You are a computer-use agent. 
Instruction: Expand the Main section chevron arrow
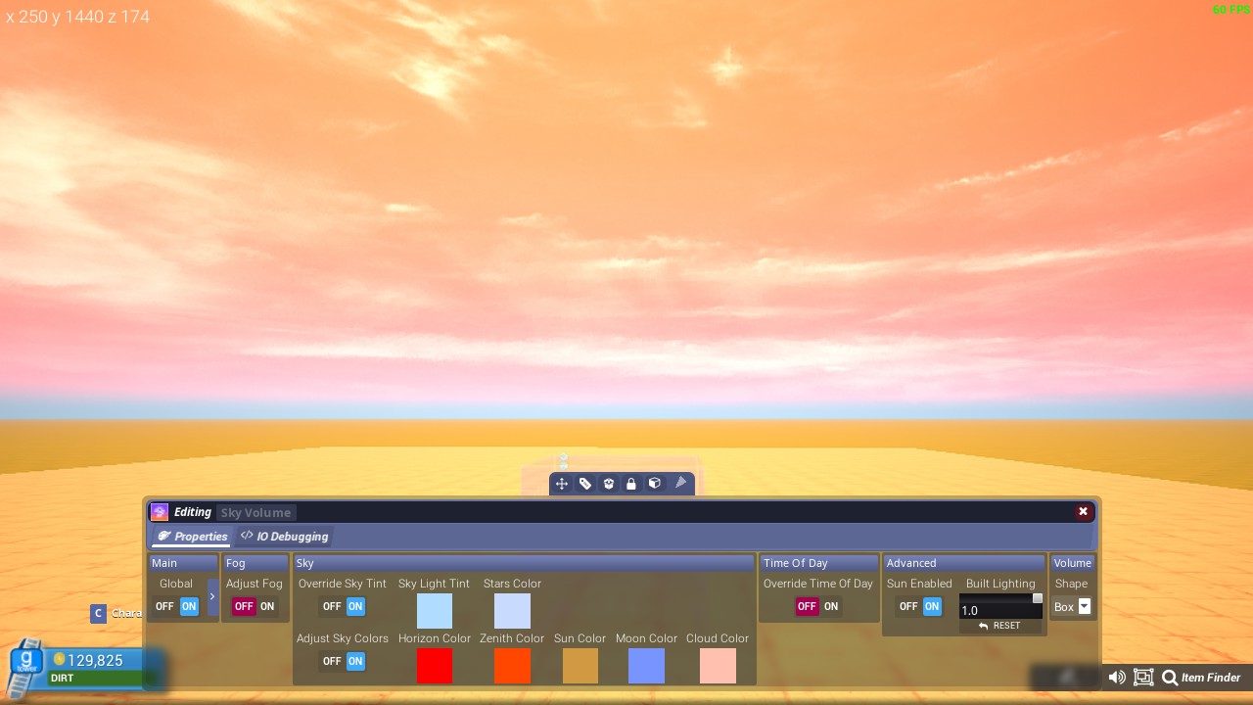(x=212, y=596)
